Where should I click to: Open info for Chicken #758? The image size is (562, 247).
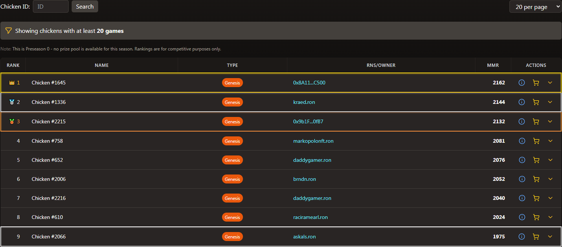pos(522,141)
